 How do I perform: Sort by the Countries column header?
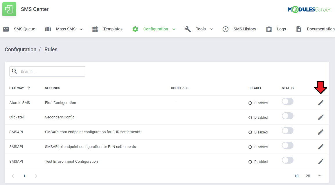pos(179,88)
